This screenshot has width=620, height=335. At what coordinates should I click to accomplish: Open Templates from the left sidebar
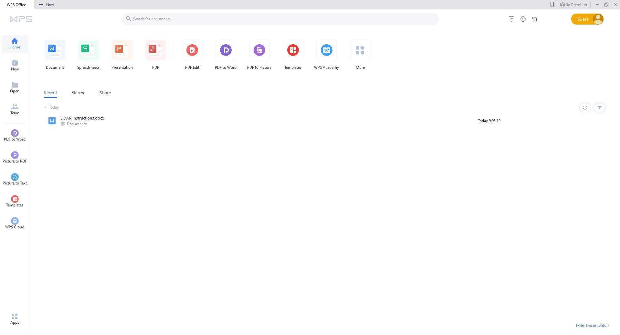[x=15, y=202]
